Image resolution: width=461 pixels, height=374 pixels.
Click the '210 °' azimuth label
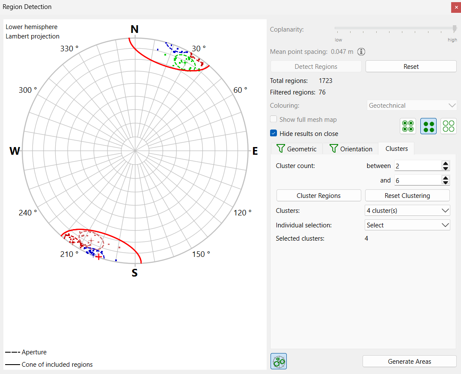[x=69, y=254]
